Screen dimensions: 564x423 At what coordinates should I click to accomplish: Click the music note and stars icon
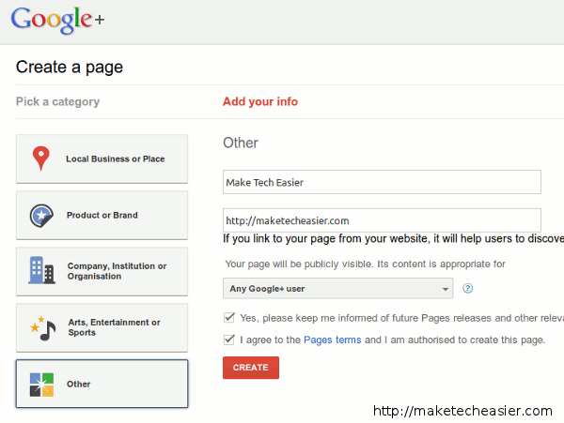point(43,328)
